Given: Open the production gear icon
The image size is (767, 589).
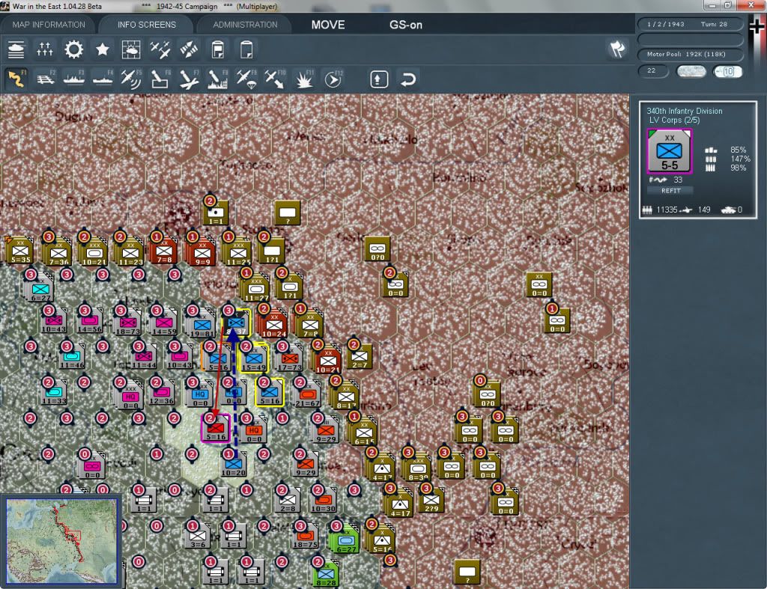Looking at the screenshot, I should pos(73,49).
